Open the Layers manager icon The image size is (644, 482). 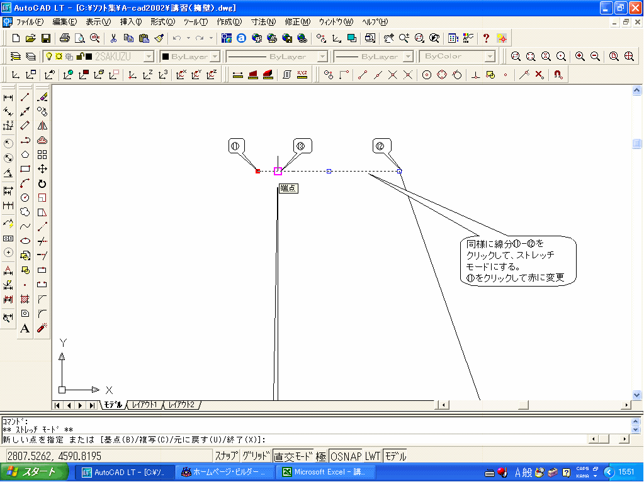(16, 56)
